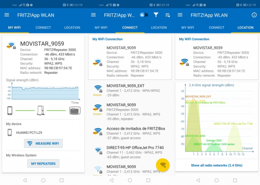The image size is (260, 185).
Task: Tap WiFi lock icon beside MOVISTAR_9059 on My WiFi
Action: [11, 45]
